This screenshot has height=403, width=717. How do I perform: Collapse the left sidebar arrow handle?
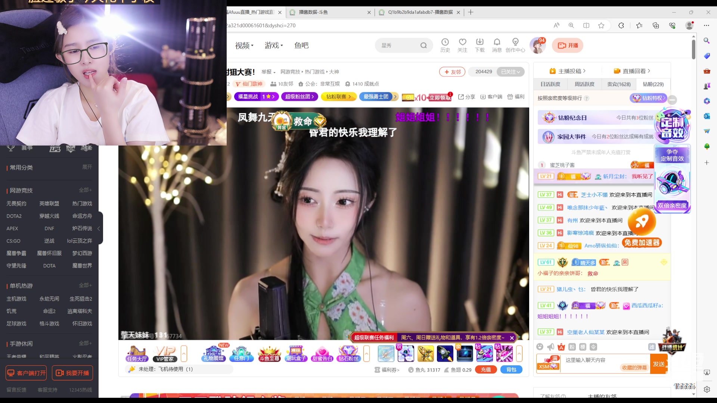point(99,228)
